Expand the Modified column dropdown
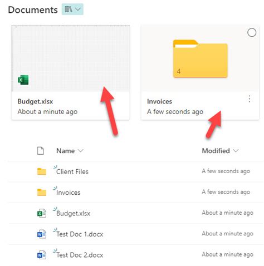Viewport: 264px width, 266px height. pos(236,151)
